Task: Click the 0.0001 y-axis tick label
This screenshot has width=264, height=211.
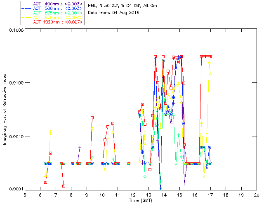Action: coord(16,189)
